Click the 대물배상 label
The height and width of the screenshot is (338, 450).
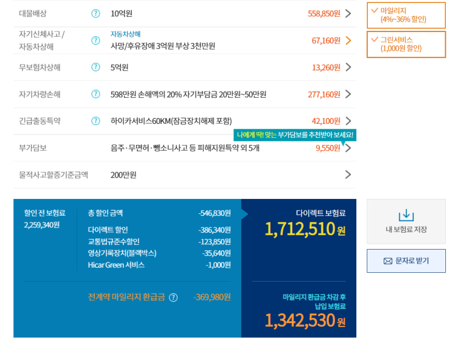33,13
